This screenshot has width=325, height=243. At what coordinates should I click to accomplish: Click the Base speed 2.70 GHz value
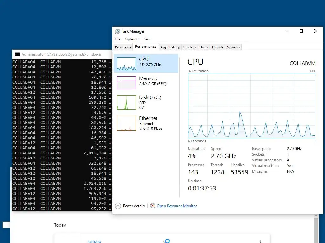(x=294, y=149)
